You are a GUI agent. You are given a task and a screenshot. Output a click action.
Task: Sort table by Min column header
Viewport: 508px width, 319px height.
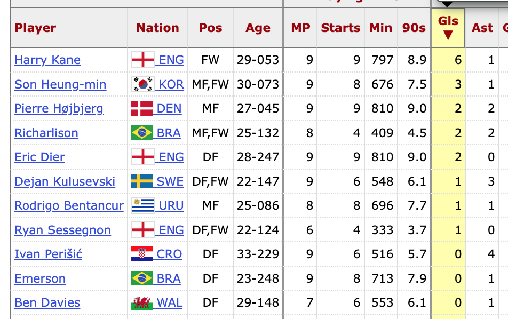pyautogui.click(x=381, y=28)
